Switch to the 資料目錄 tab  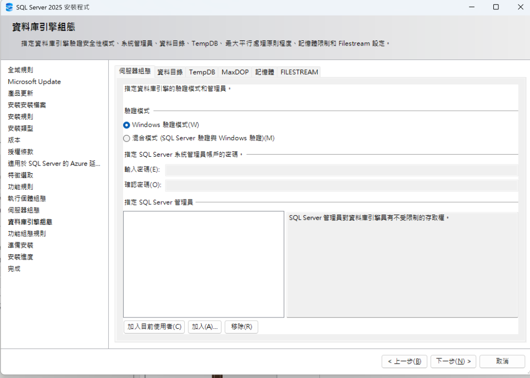pos(170,72)
